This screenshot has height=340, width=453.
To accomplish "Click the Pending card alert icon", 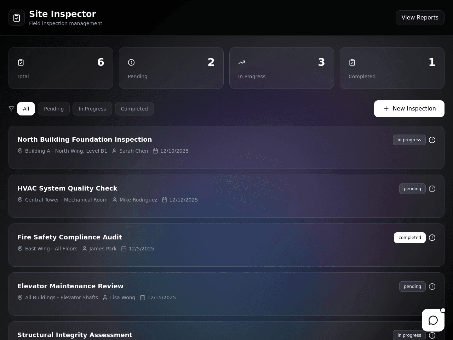I will 131,62.
